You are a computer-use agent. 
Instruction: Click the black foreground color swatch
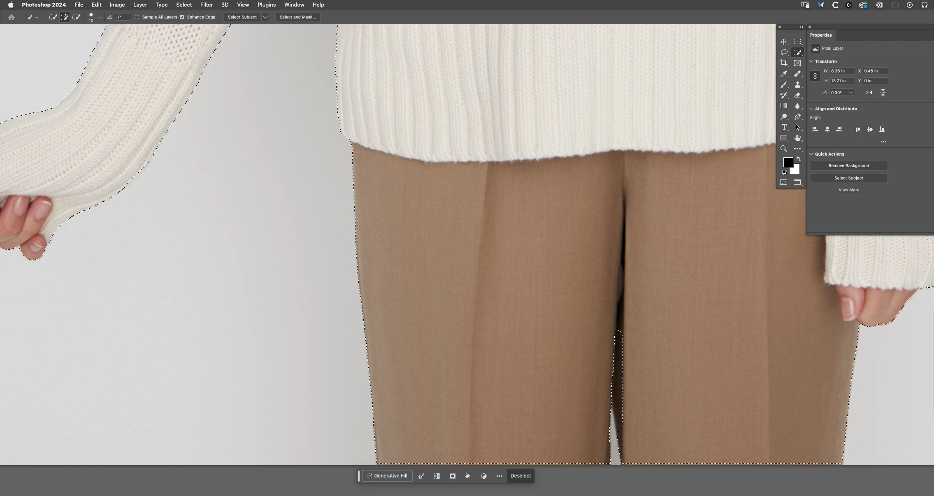click(788, 162)
